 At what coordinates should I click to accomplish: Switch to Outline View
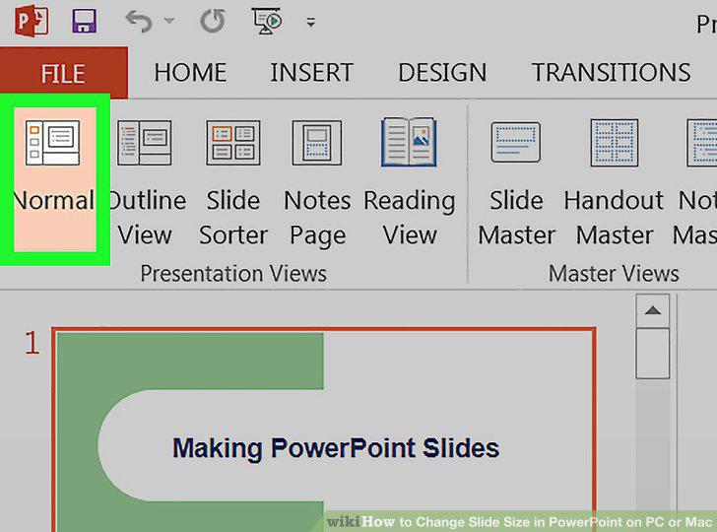coord(146,182)
